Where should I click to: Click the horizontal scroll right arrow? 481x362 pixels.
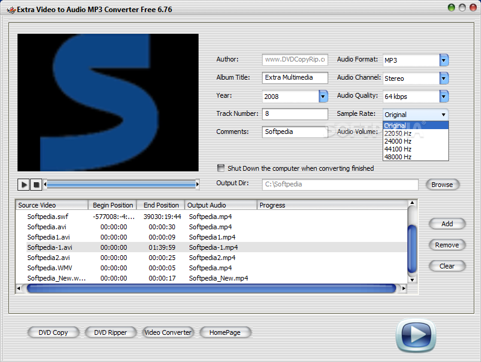pos(404,288)
